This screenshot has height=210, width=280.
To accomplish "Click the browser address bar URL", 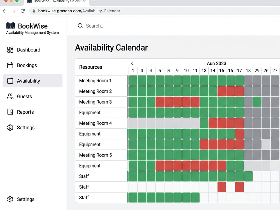I will click(x=79, y=11).
